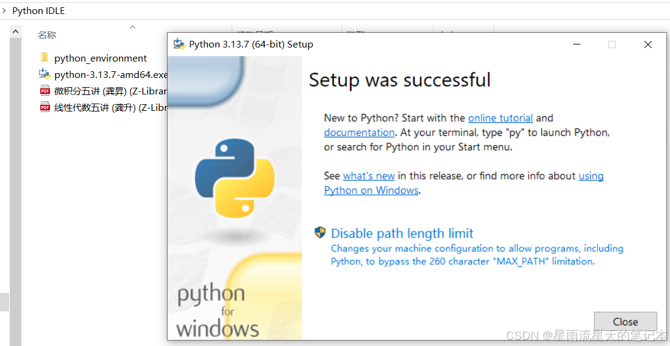Click the Setup was successful heading
The image size is (670, 346).
pyautogui.click(x=399, y=80)
